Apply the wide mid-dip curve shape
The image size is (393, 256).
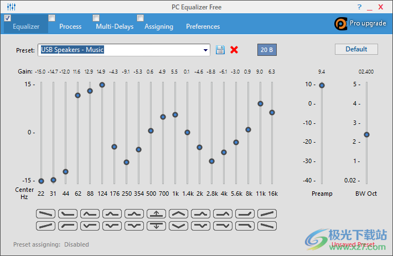tap(178, 226)
